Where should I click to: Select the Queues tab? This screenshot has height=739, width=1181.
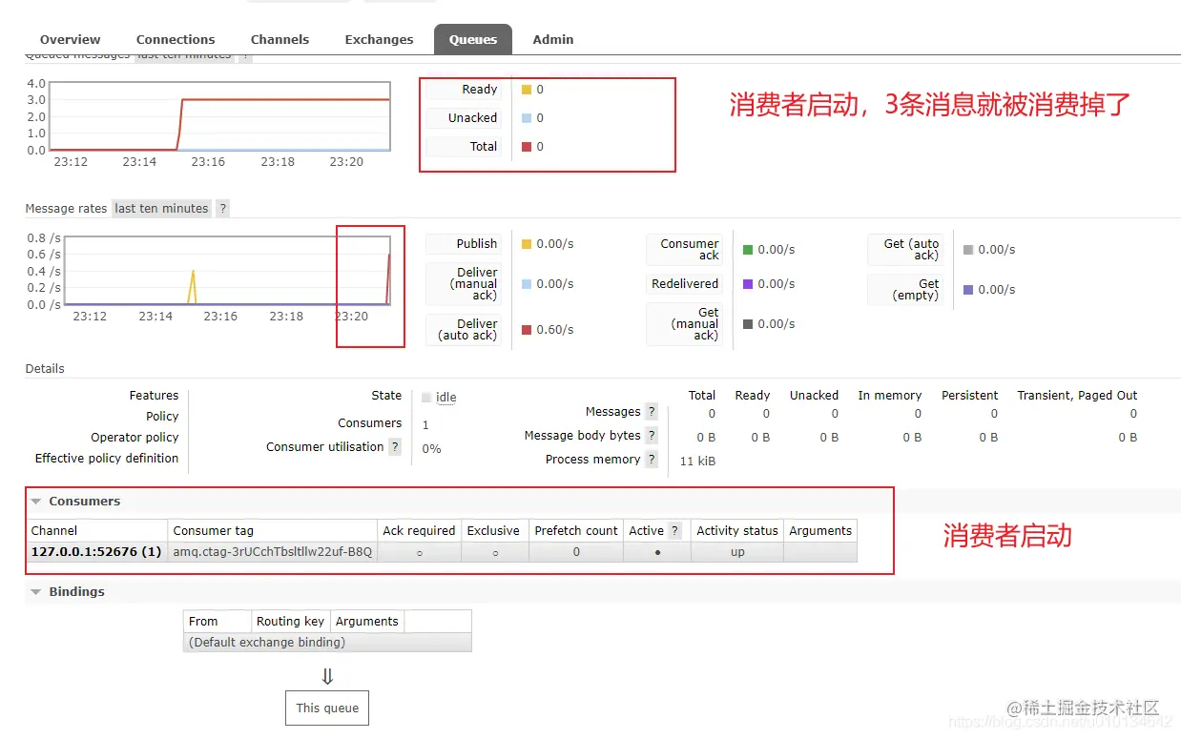coord(473,39)
